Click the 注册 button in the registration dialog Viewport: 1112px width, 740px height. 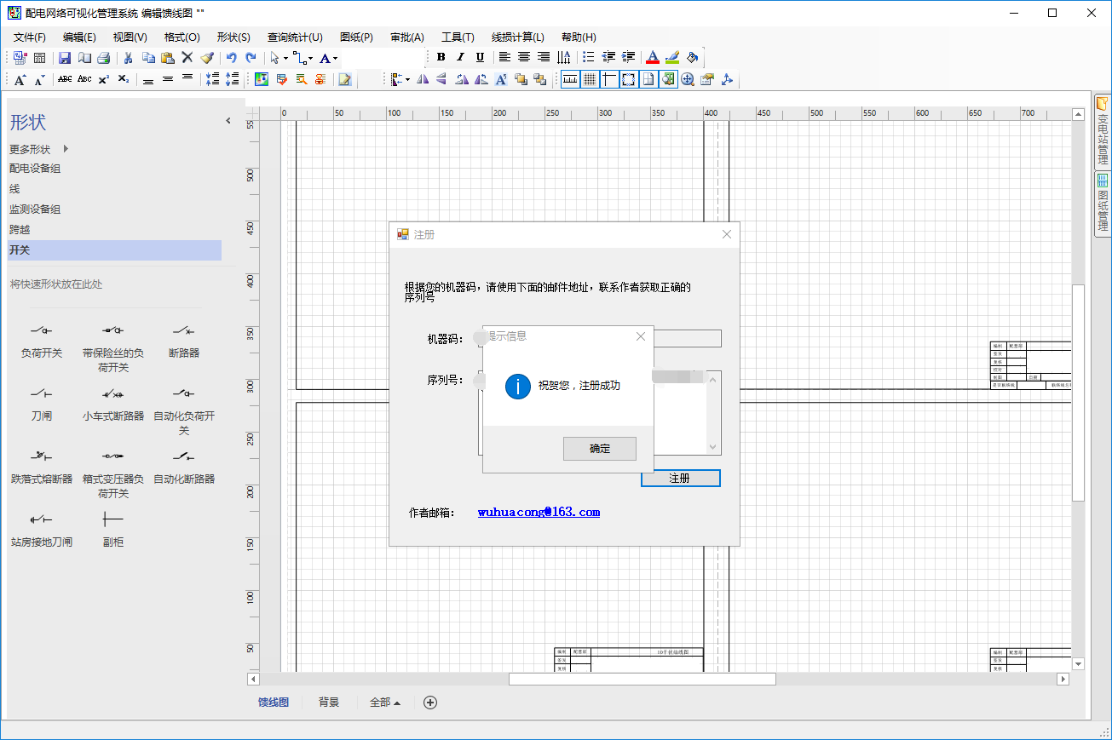pyautogui.click(x=680, y=479)
